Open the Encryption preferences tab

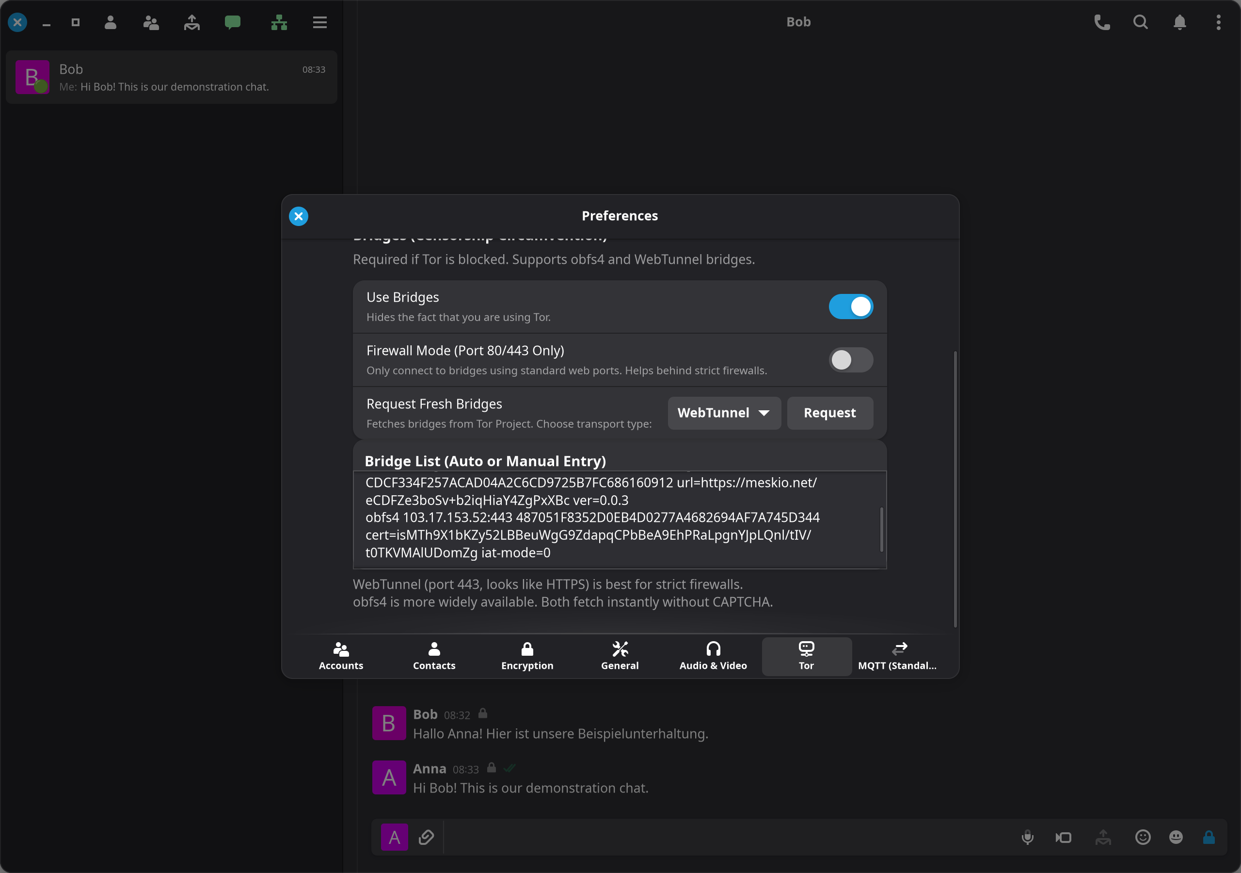(527, 656)
